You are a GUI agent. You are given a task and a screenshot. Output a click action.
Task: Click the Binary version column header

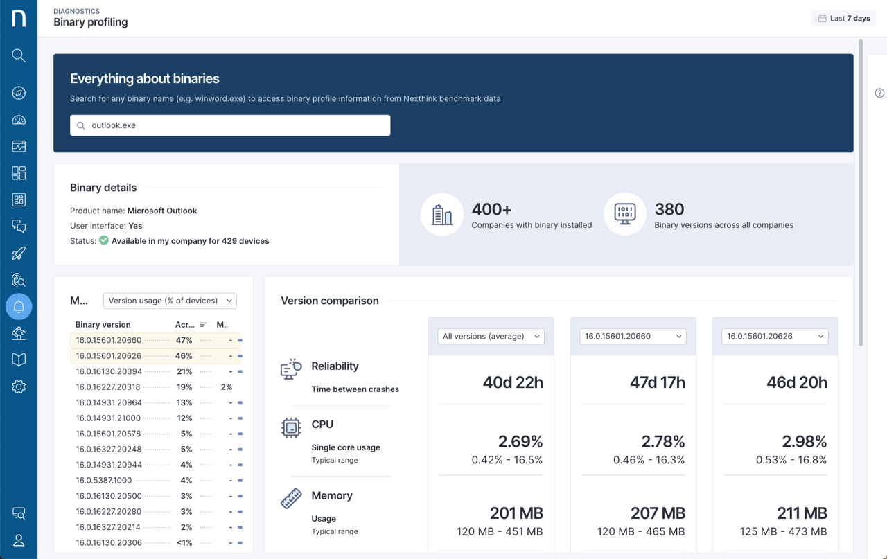pyautogui.click(x=103, y=324)
